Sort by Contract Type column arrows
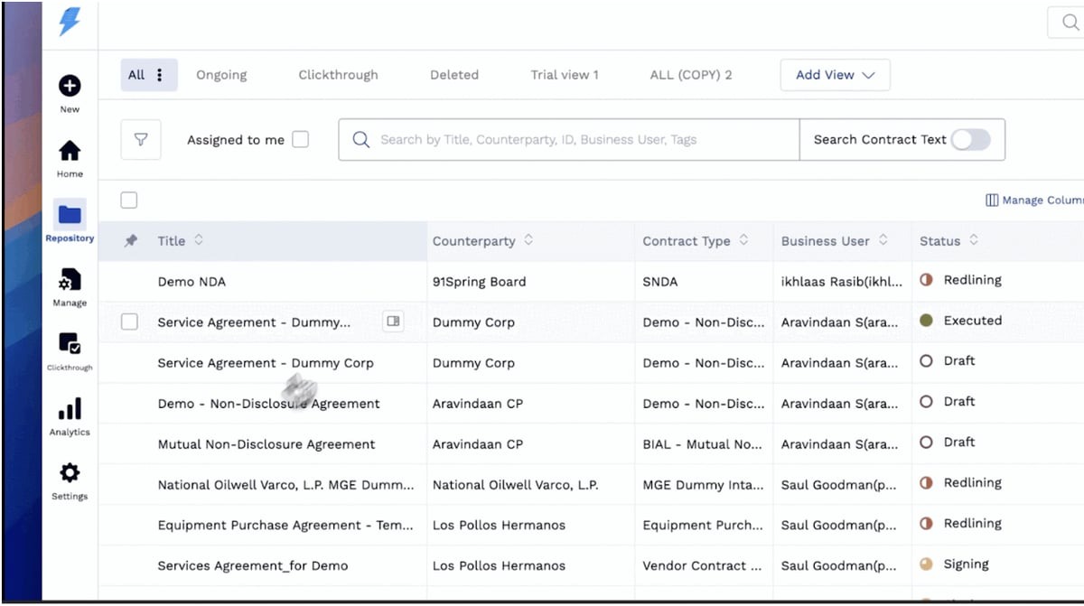This screenshot has width=1084, height=606. pyautogui.click(x=744, y=240)
